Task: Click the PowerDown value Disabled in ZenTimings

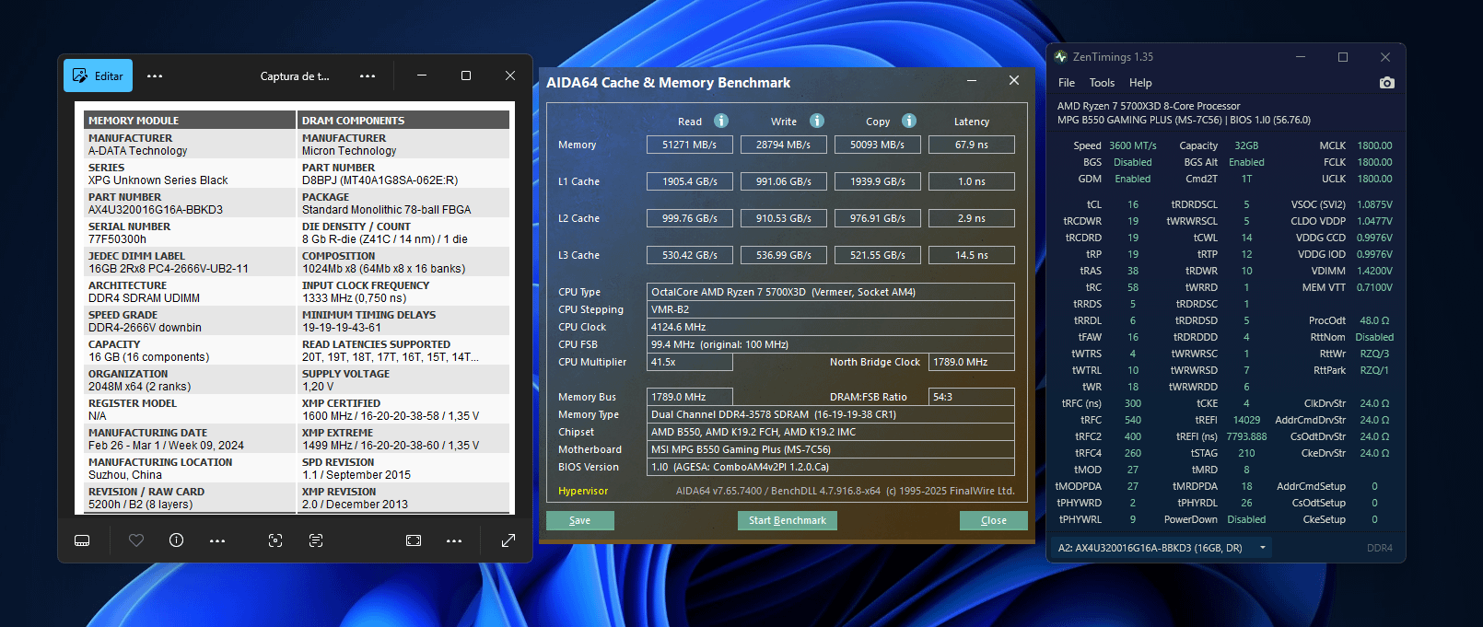Action: [1246, 519]
